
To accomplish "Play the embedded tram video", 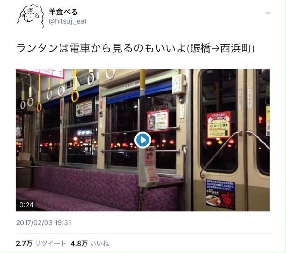I will point(143,140).
